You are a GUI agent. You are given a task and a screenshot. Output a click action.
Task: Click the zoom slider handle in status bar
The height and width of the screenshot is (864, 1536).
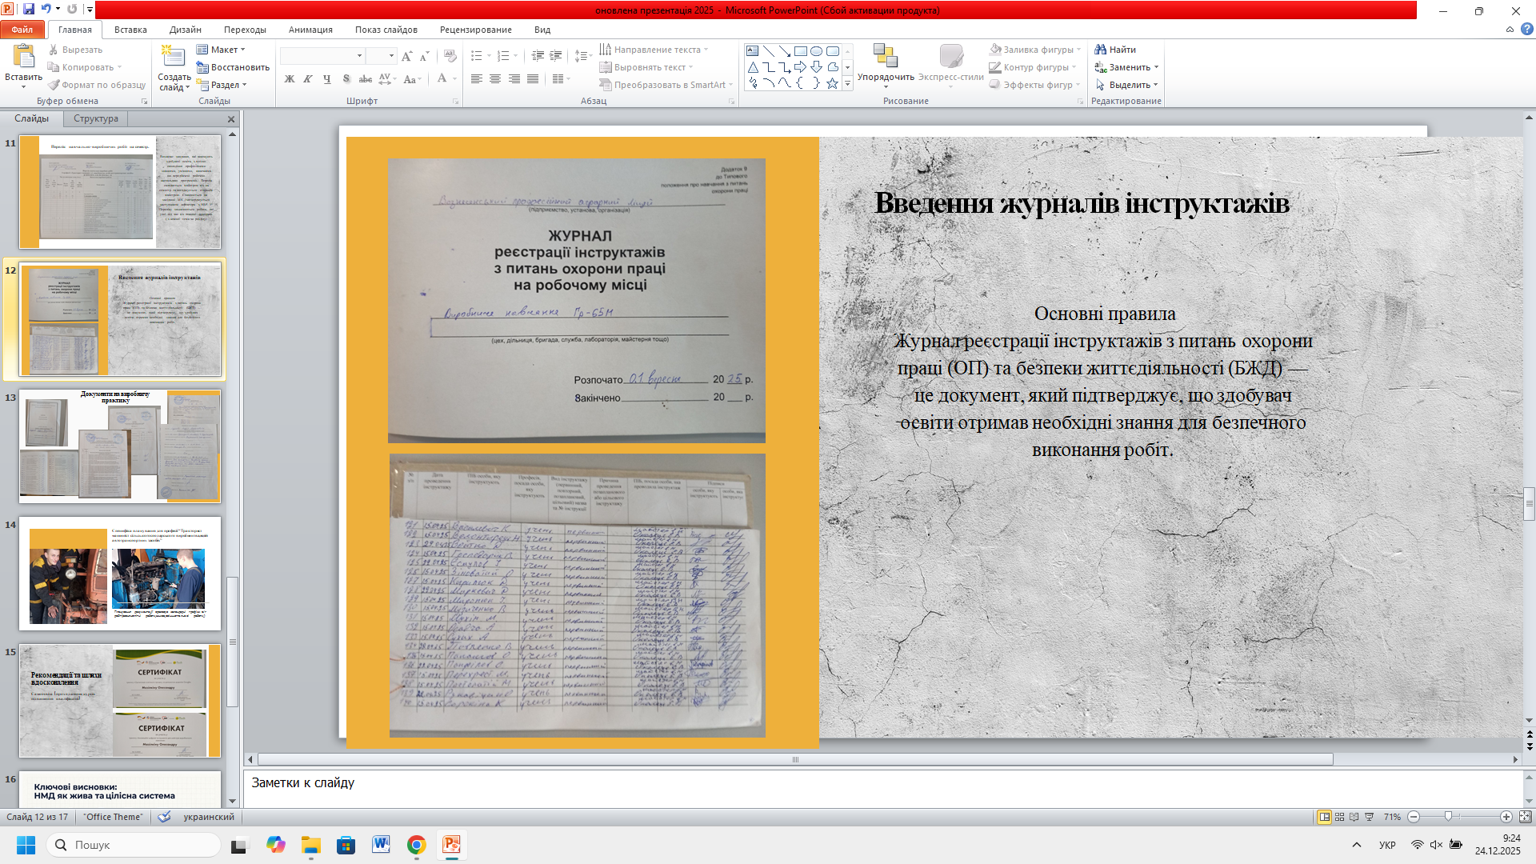1448,817
